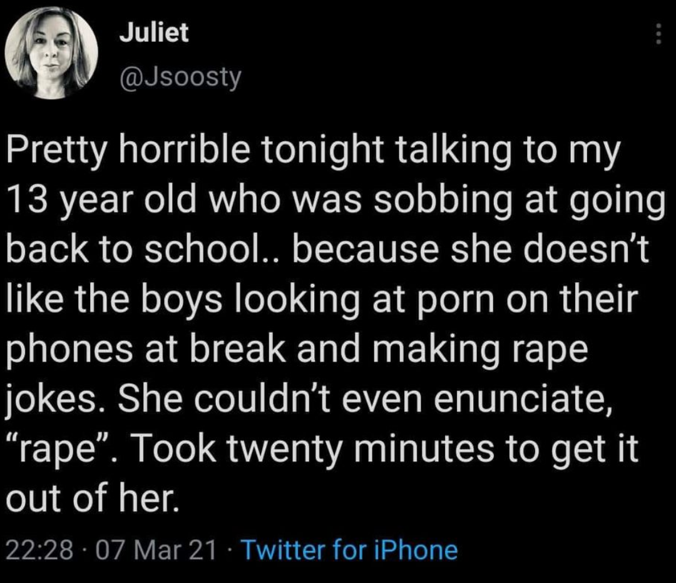The width and height of the screenshot is (676, 583).
Task: Open the three-dot more options menu
Action: click(658, 33)
